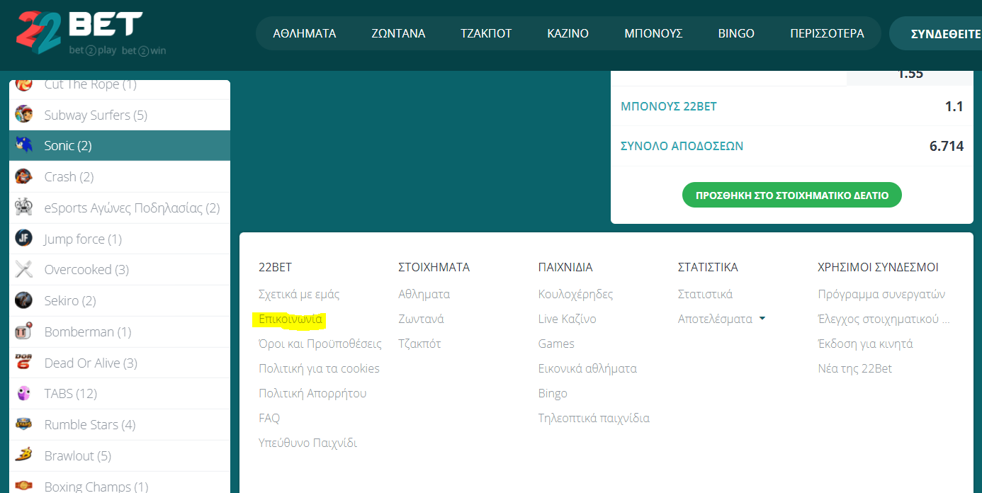Screen dimensions: 982x493
Task: Select Jump force (1) category
Action: click(120, 239)
